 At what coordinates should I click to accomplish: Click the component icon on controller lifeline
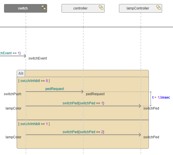click(x=101, y=7)
